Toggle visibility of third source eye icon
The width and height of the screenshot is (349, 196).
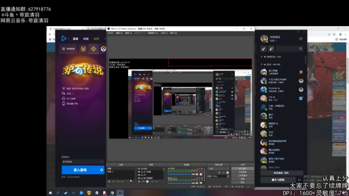139,175
